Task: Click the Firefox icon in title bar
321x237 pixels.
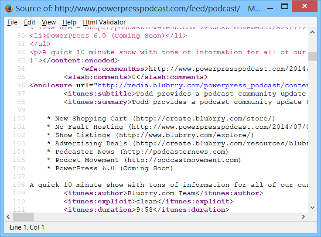Action: 9,8
